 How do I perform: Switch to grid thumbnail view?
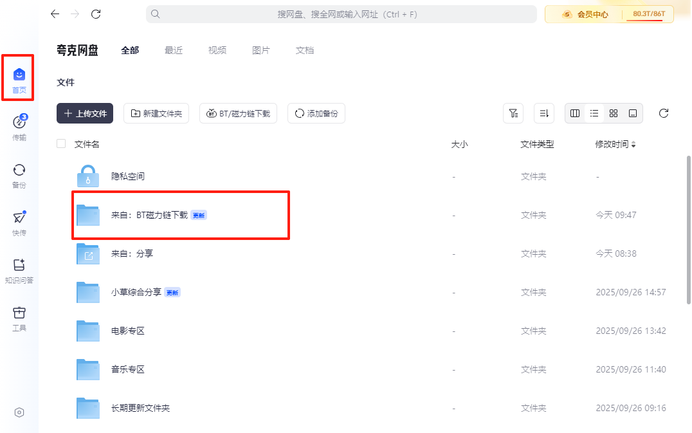(614, 113)
